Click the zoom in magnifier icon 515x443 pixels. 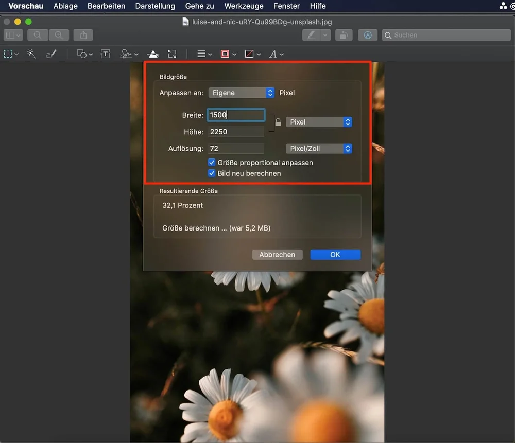(59, 35)
